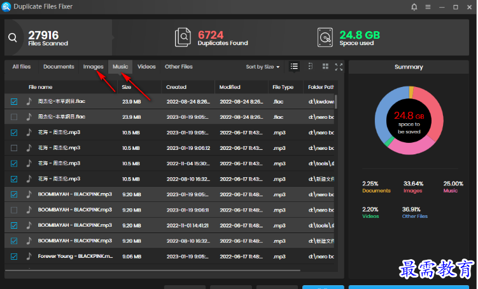Open the Other Files tab
The width and height of the screenshot is (478, 289).
pyautogui.click(x=179, y=67)
